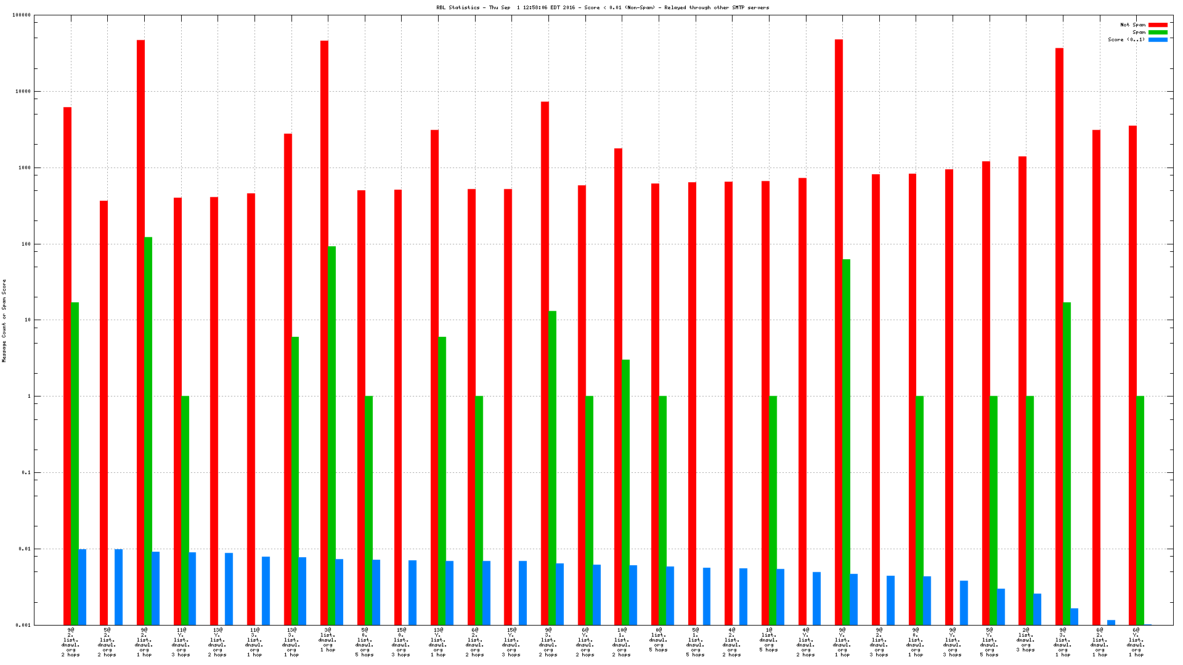This screenshot has height=665, width=1183.
Task: Click the '10@ 1. list.dnswl.org 2 hops' label
Action: tap(621, 642)
